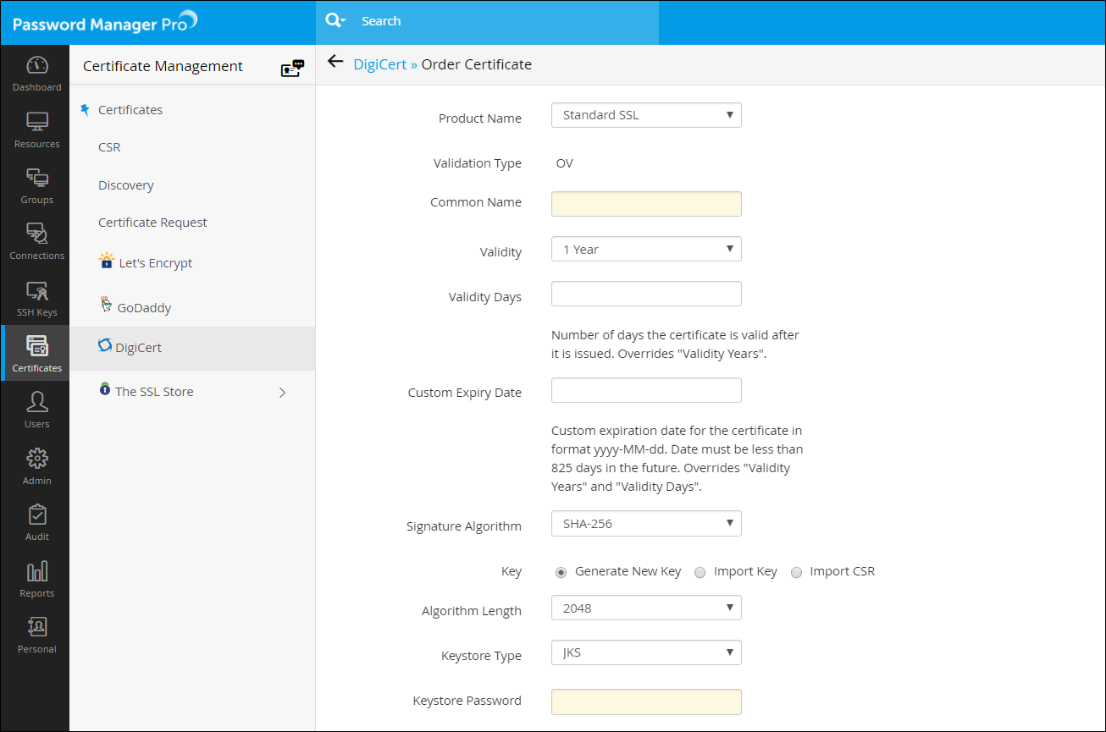Click the DigiCert breadcrumb link

(x=379, y=64)
